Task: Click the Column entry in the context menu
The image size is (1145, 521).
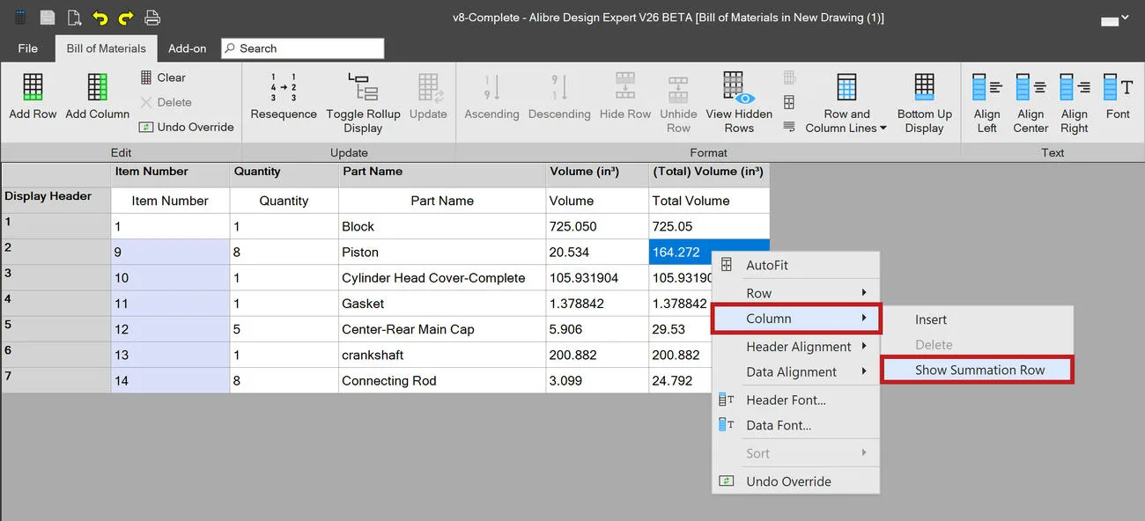Action: tap(796, 319)
